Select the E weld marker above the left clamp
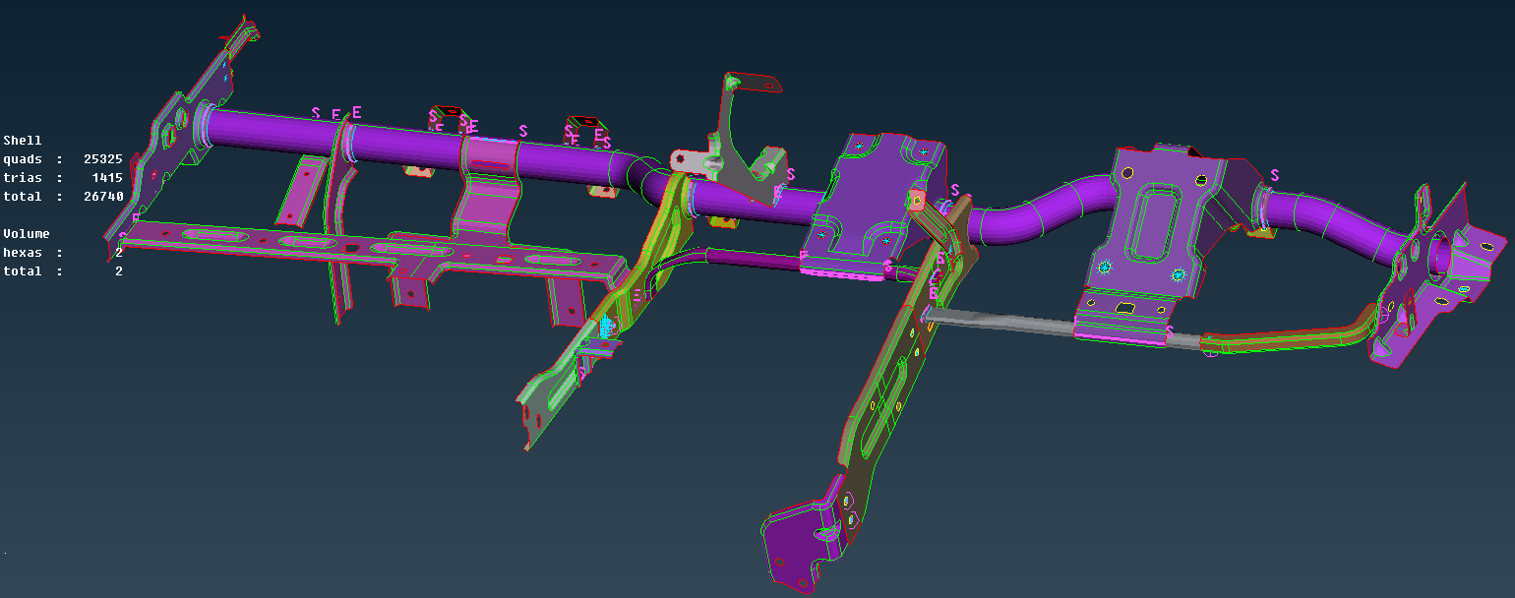1515x598 pixels. pyautogui.click(x=356, y=111)
